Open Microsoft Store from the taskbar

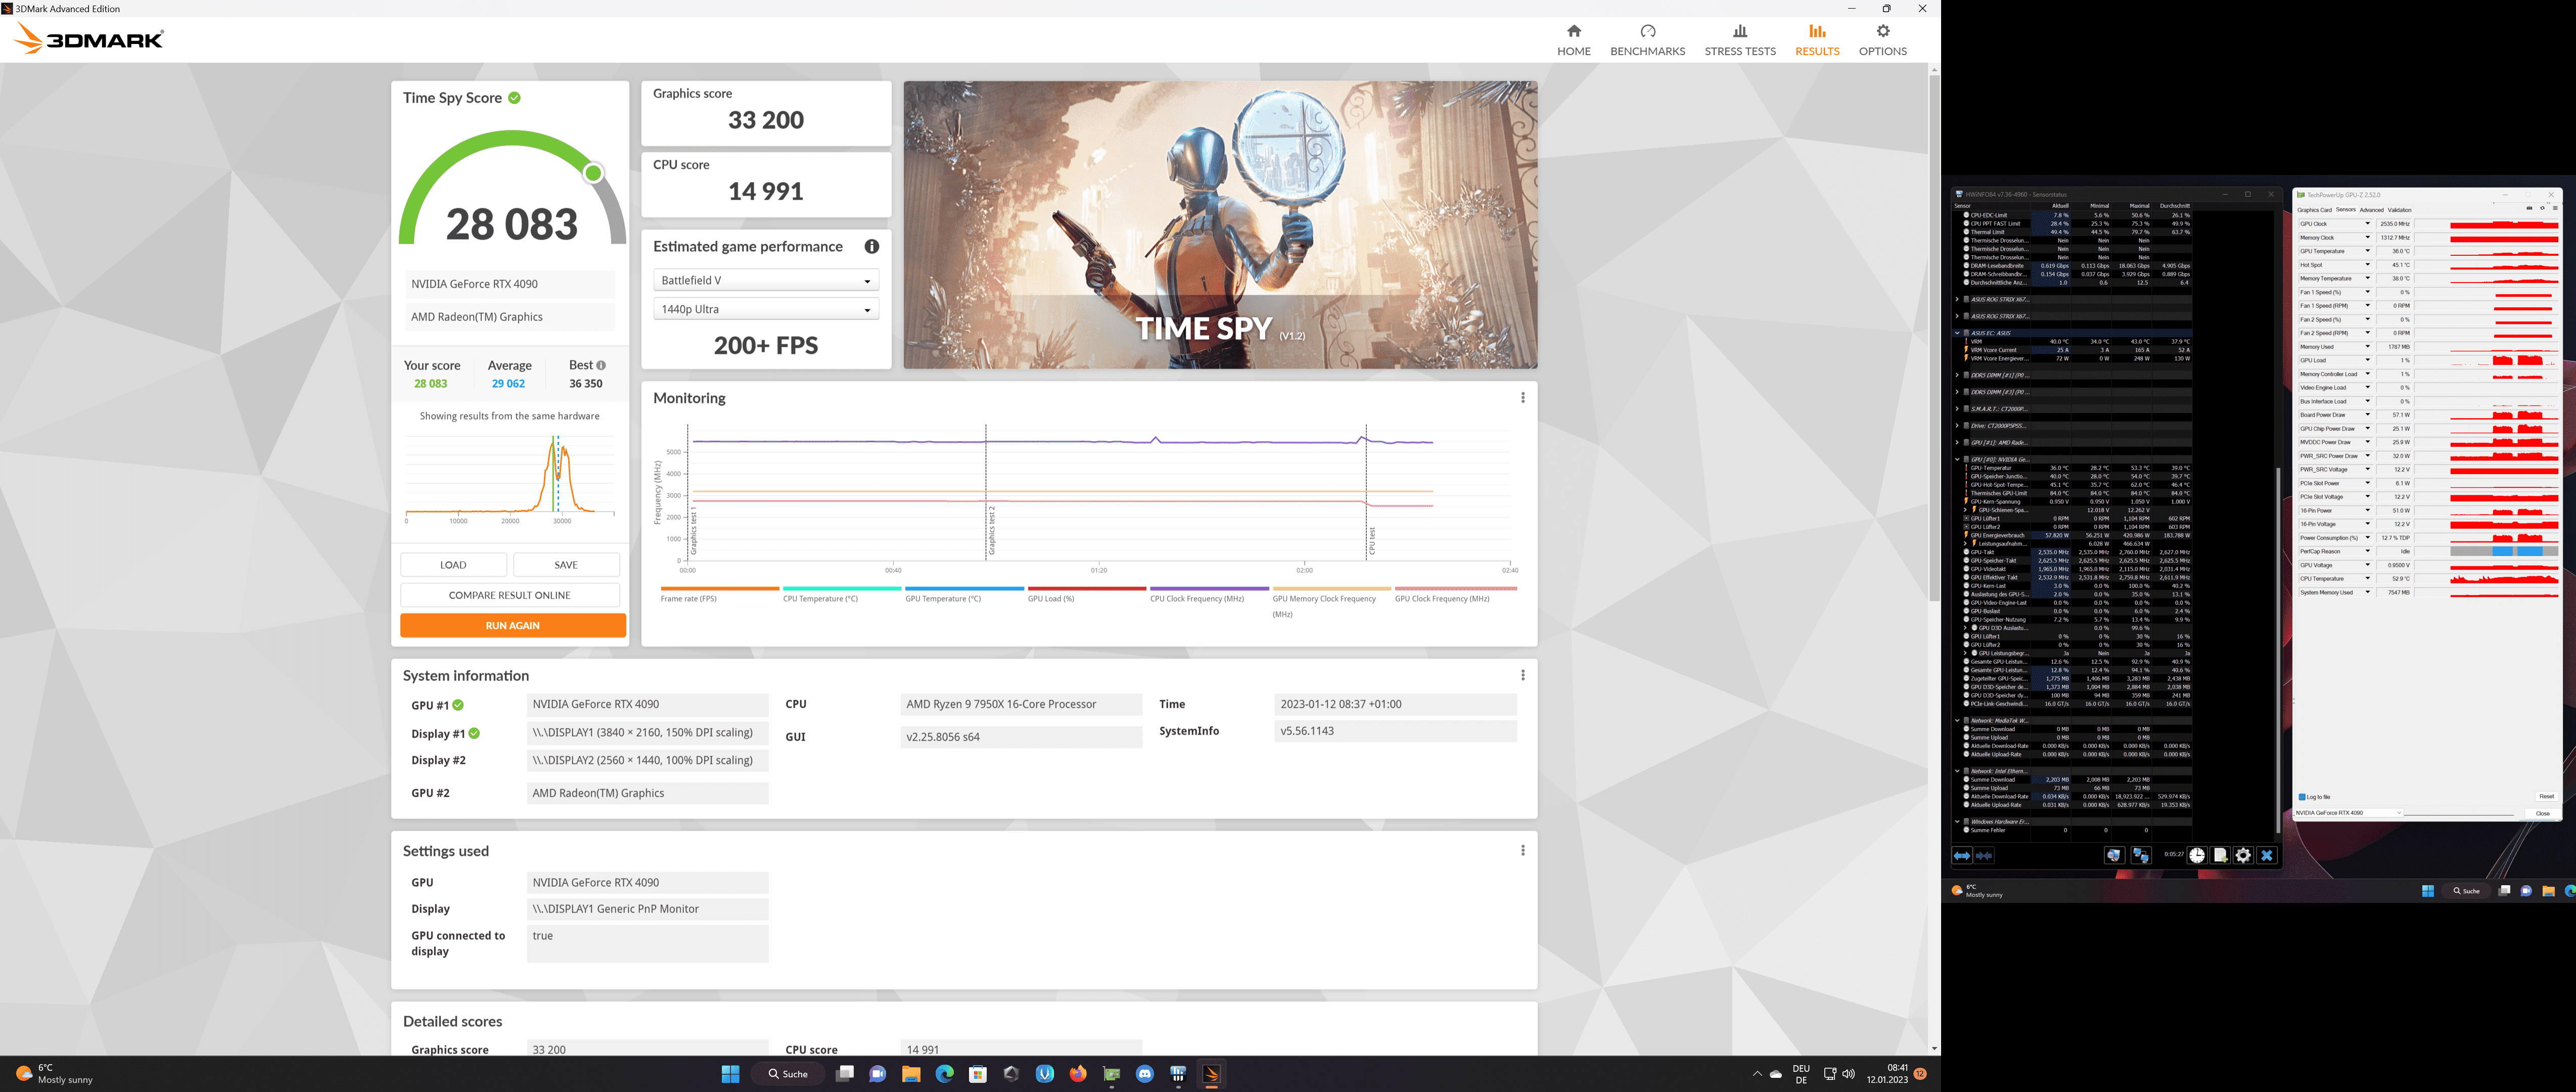point(978,1073)
